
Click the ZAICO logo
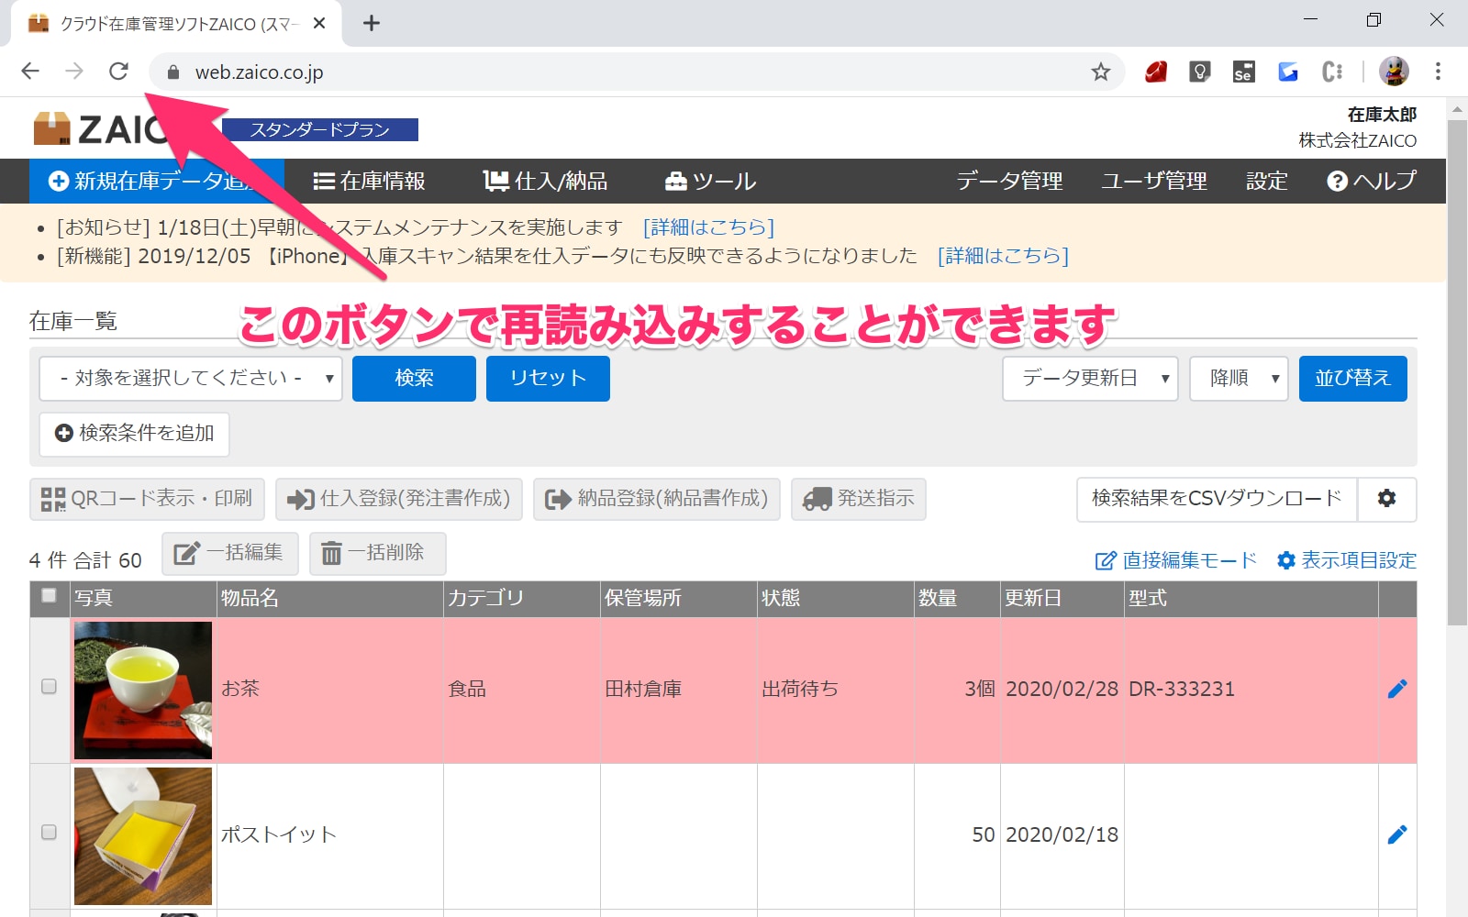[101, 129]
